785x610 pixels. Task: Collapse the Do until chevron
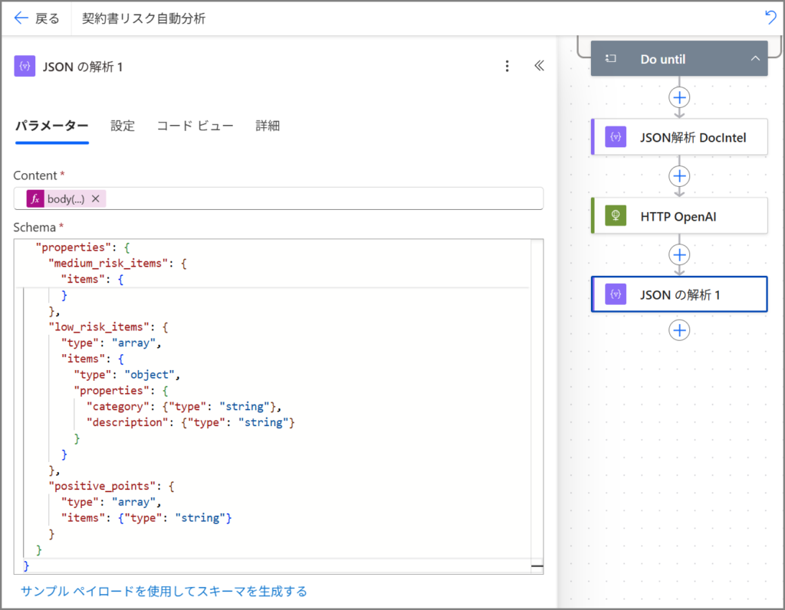(x=755, y=59)
